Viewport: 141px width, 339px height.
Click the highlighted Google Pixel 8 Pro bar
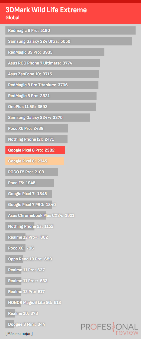(x=35, y=150)
